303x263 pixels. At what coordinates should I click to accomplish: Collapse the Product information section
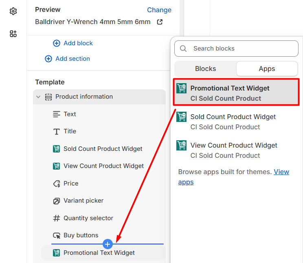click(38, 97)
